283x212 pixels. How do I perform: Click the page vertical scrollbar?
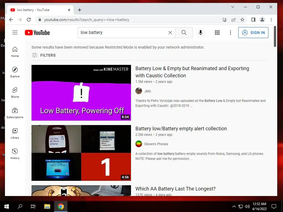[x=275, y=37]
